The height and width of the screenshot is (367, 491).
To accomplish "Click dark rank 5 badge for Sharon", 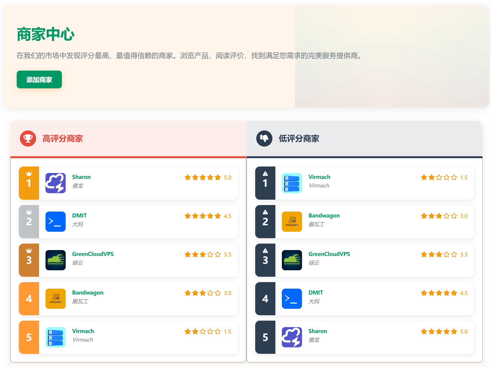I will tap(265, 337).
